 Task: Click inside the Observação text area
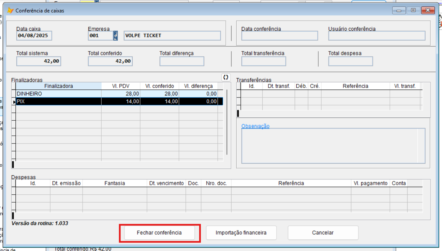coord(329,146)
